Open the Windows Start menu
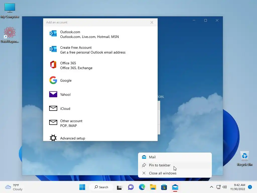 pyautogui.click(x=82, y=187)
